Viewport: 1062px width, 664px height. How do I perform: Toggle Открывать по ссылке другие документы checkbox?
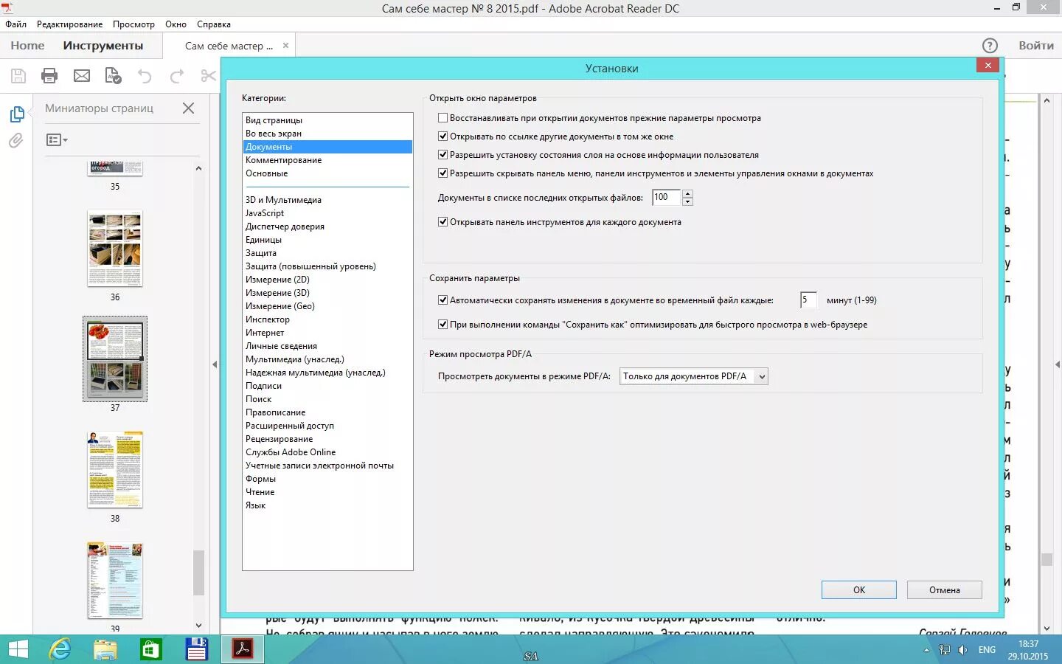click(443, 136)
